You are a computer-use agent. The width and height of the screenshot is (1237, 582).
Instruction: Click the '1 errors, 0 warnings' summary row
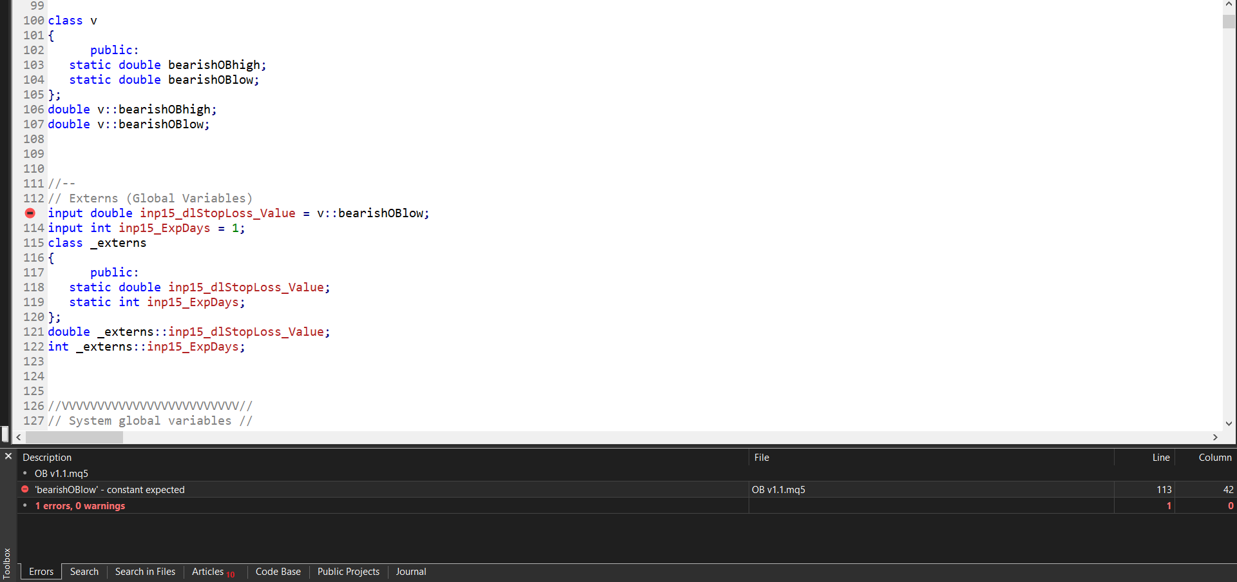point(626,506)
